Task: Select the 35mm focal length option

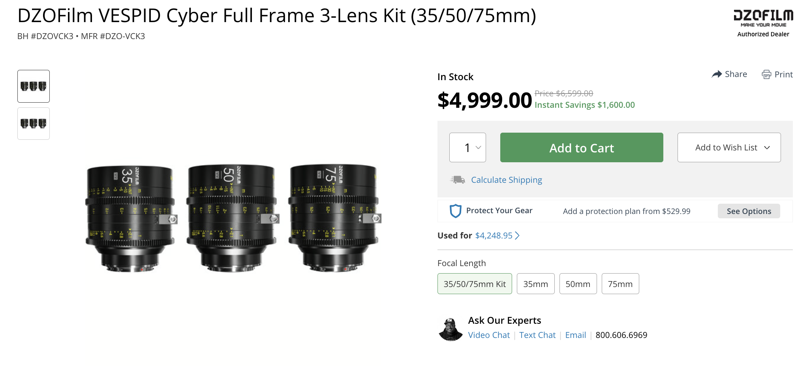Action: pyautogui.click(x=535, y=284)
